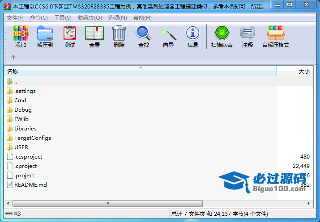Click the .settings folder name
The height and width of the screenshot is (222, 320).
click(x=25, y=91)
